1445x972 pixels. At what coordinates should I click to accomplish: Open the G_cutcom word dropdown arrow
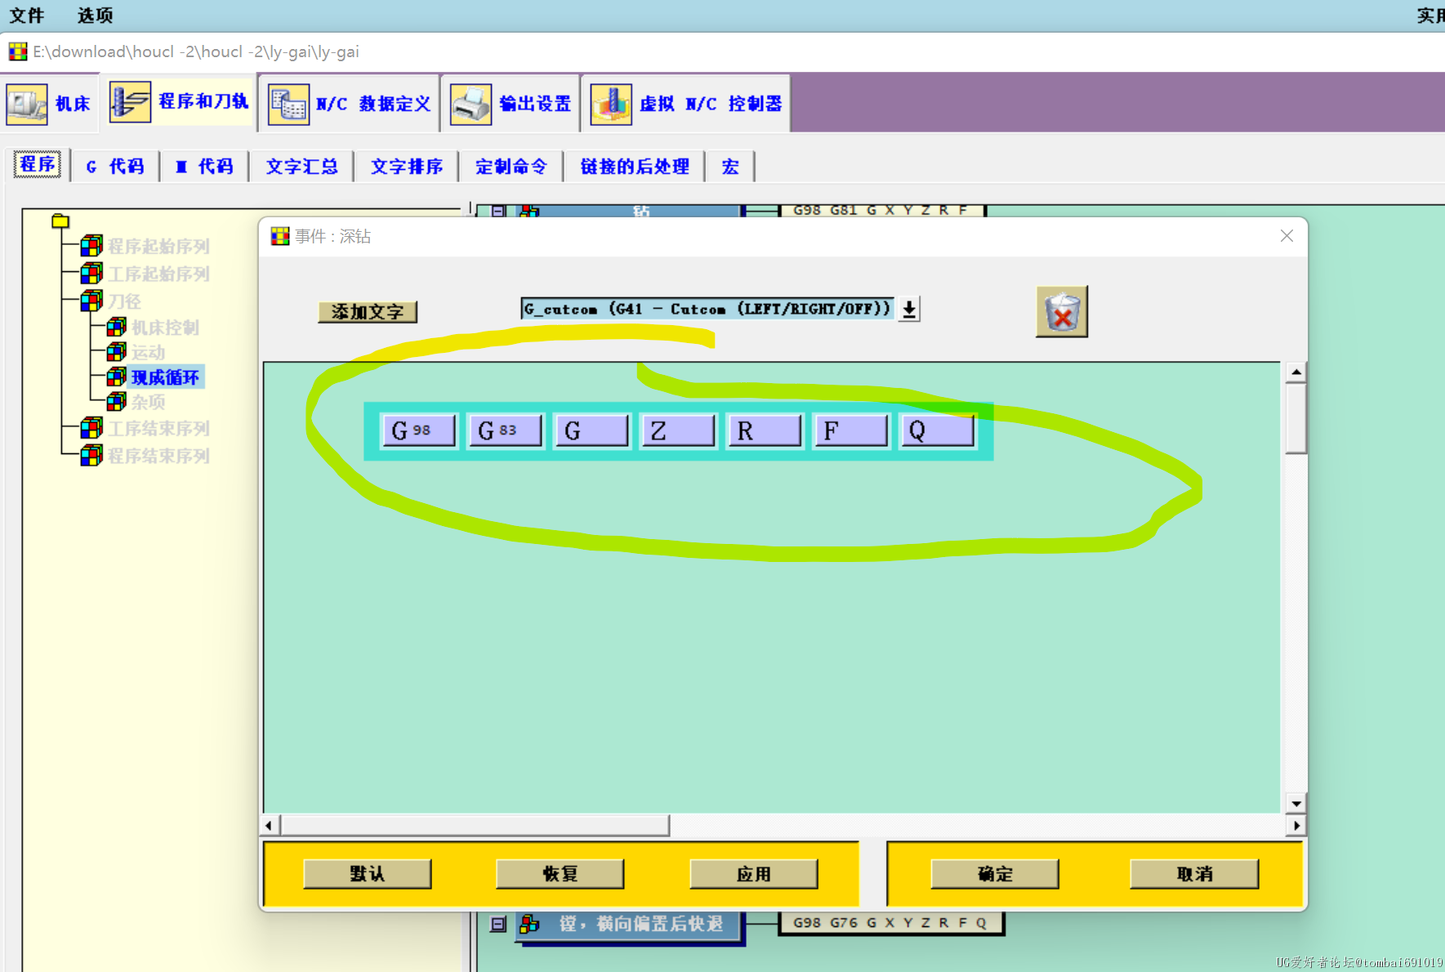[x=908, y=309]
